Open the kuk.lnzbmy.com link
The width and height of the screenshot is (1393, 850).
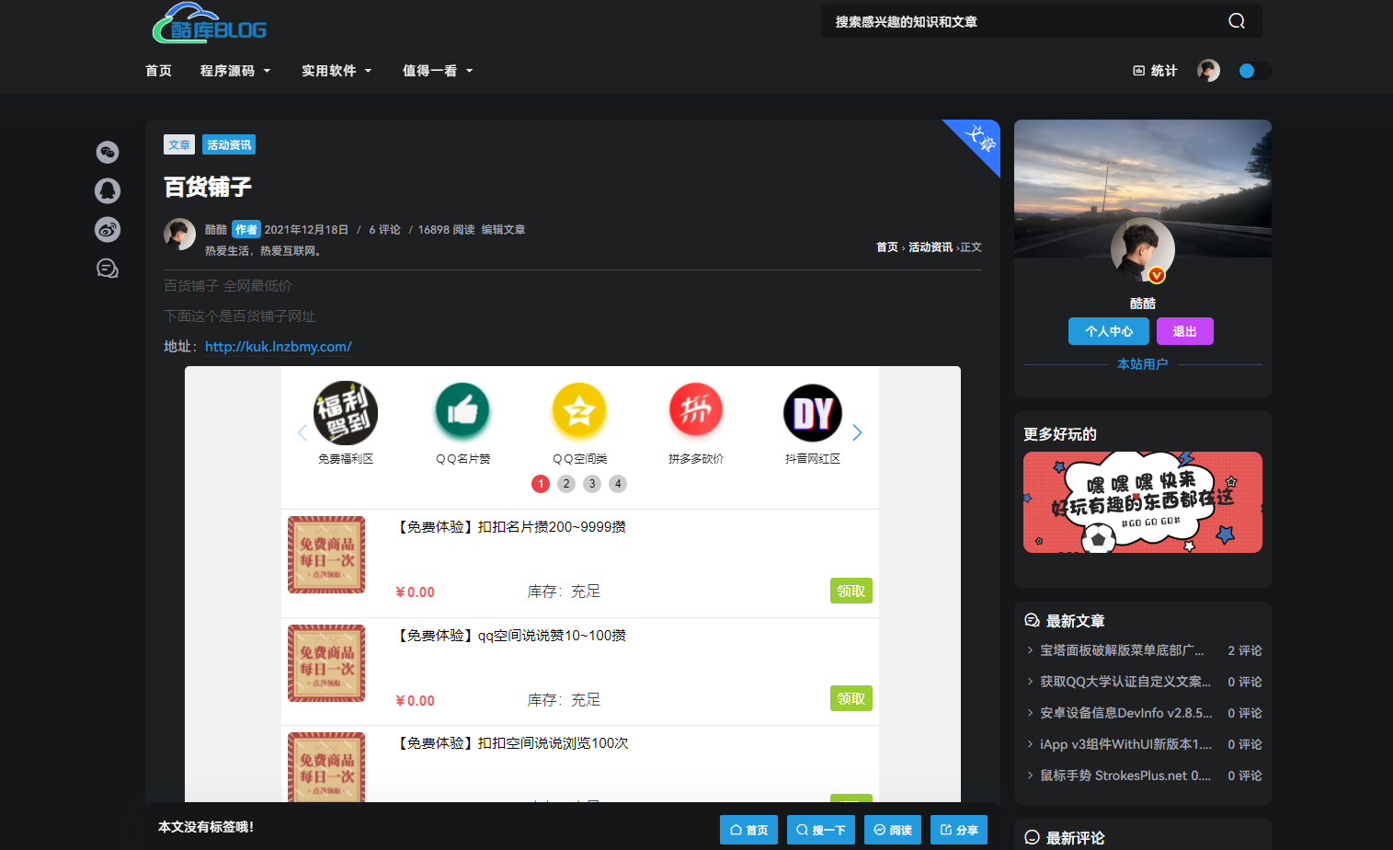coord(278,346)
